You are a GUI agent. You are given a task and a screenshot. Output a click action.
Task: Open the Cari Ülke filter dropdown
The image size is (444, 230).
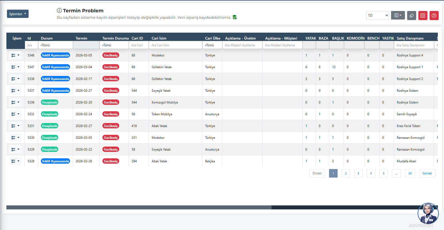click(x=212, y=45)
